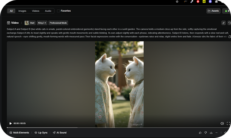
Task: Click the Video section icon
Action: 9,23
